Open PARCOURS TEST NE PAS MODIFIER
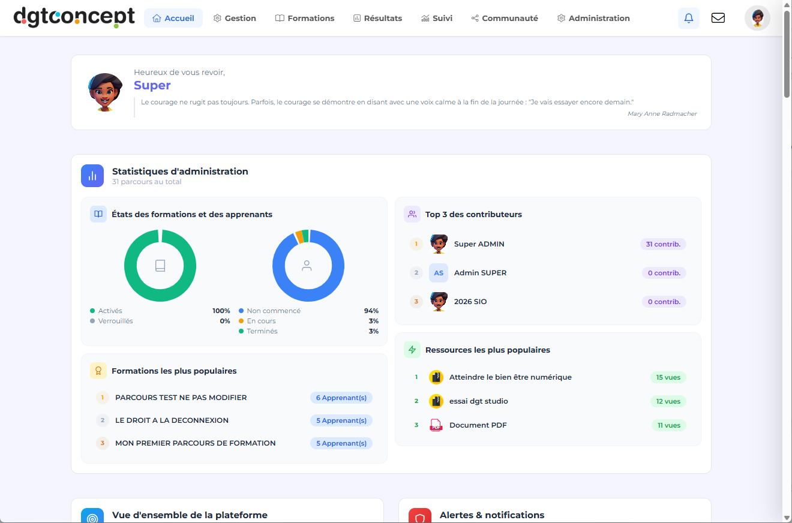 pyautogui.click(x=181, y=398)
